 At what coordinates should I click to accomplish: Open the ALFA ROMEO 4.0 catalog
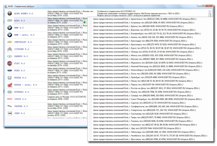pyautogui.click(x=24, y=13)
